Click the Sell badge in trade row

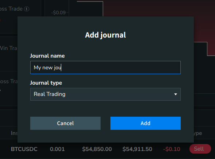click(200, 149)
